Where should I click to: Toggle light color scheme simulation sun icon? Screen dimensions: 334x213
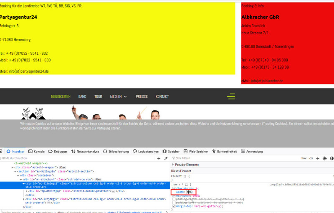pos(325,158)
